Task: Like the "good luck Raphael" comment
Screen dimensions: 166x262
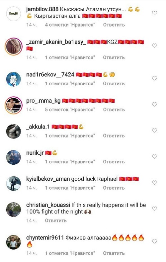Action: coord(154,183)
